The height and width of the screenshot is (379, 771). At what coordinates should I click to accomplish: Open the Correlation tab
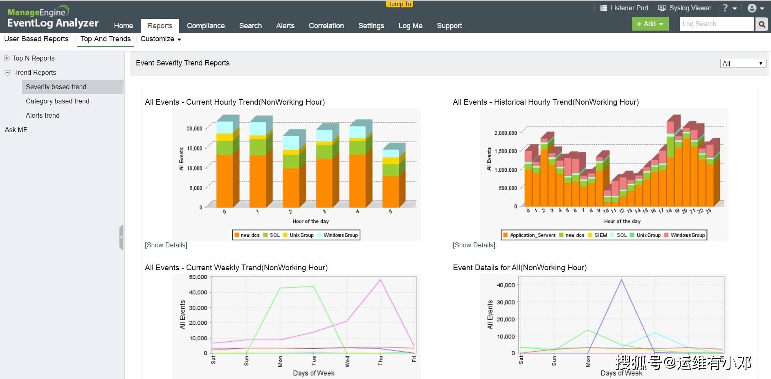click(x=326, y=26)
